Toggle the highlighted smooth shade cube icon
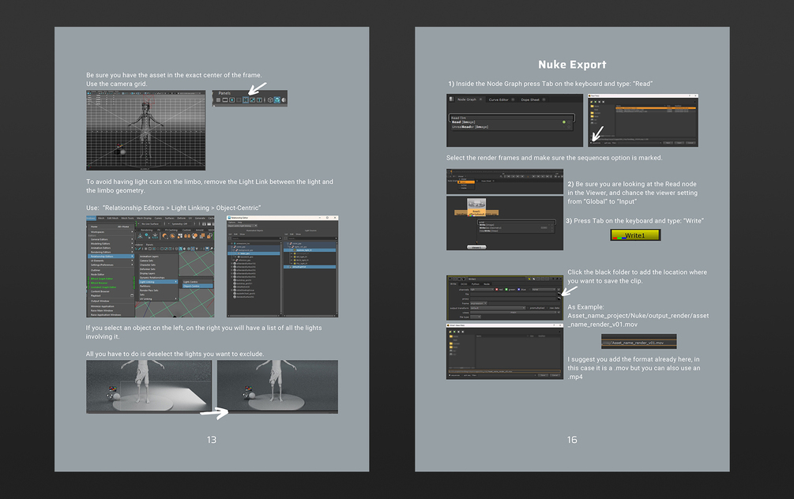 (x=277, y=99)
